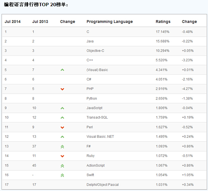Click the red down arrow in PHP row
208x191 pixels.
click(x=62, y=89)
